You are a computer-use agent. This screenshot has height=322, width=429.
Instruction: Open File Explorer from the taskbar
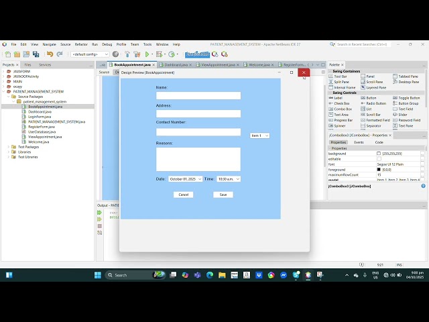coord(222,275)
